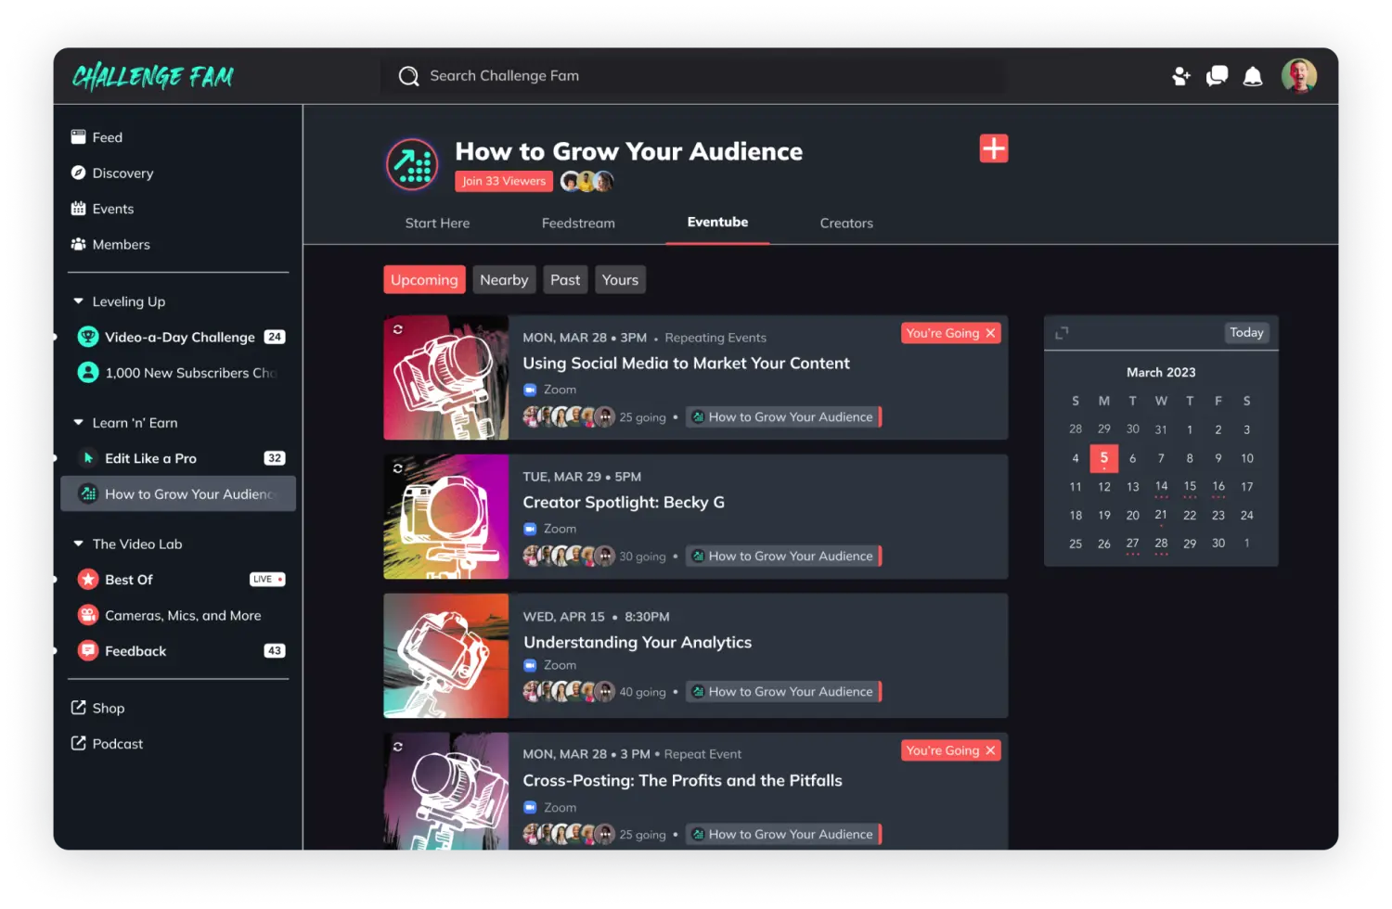Click 40 going on Analytics event
This screenshot has width=1392, height=909.
[643, 693]
